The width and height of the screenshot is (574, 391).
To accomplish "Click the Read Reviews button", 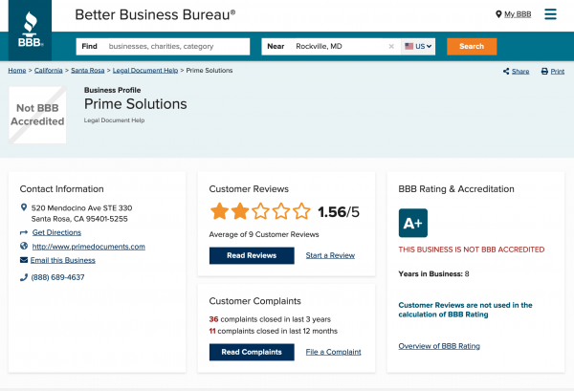I will click(x=252, y=255).
